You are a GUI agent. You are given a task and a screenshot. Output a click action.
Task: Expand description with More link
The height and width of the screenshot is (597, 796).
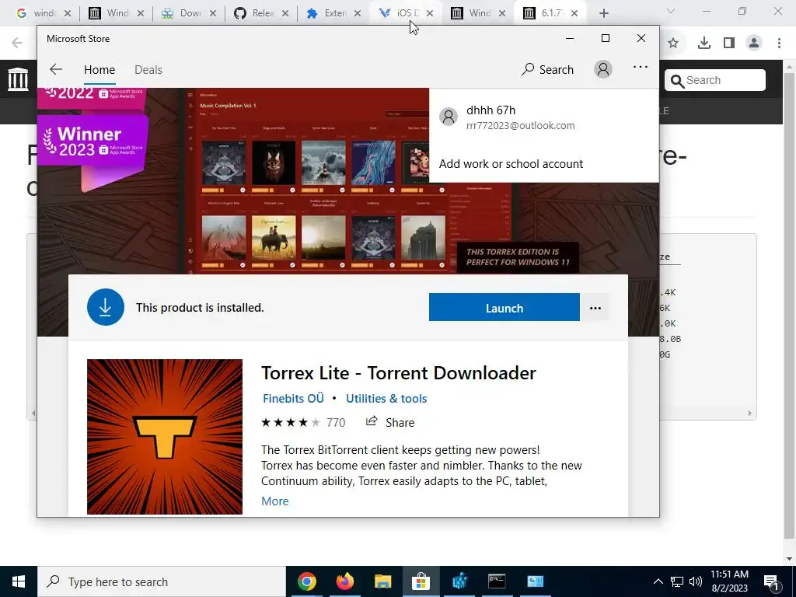[275, 501]
